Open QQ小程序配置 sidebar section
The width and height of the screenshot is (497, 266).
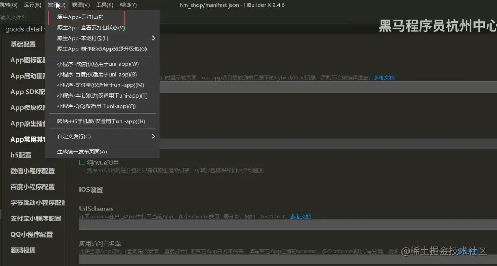point(32,234)
